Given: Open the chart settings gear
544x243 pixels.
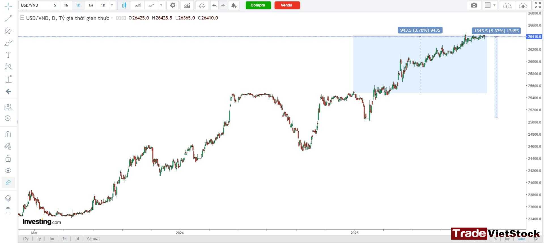Looking at the screenshot, I should (173, 5).
